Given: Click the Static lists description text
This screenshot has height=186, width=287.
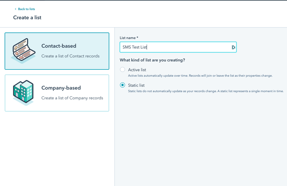Looking at the screenshot, I should (206, 91).
